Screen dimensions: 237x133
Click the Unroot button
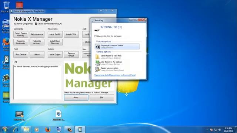[37, 54]
